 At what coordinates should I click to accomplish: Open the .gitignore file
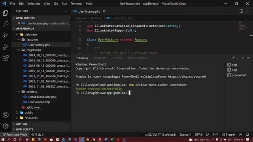pos(41,107)
